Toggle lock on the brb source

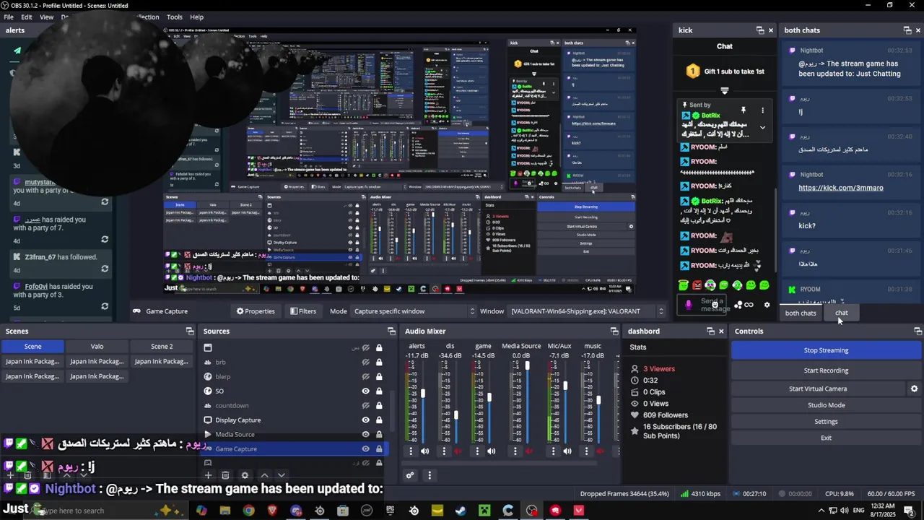click(379, 362)
